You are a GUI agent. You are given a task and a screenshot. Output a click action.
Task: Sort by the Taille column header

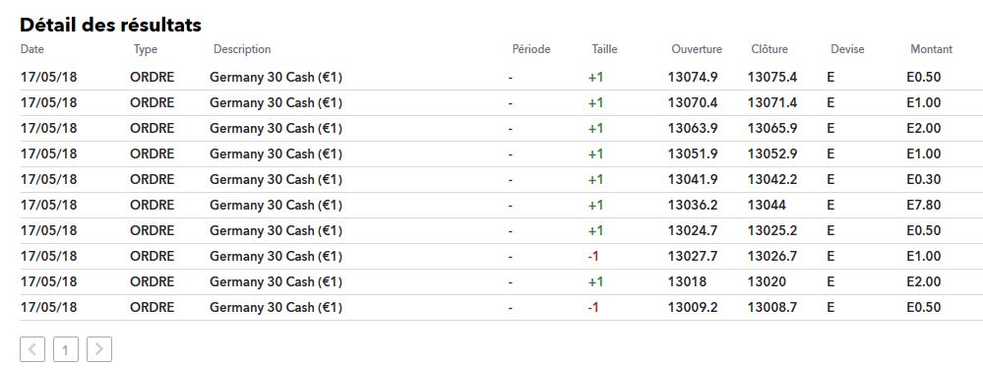tap(604, 49)
